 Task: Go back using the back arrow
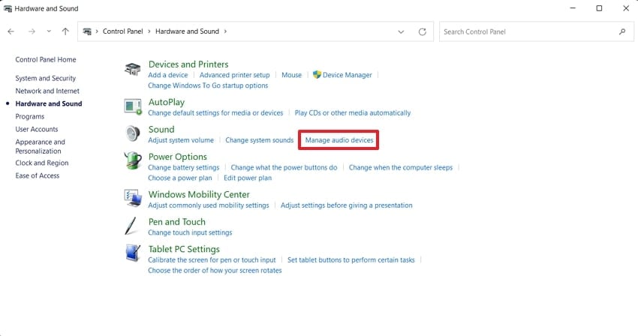[11, 32]
